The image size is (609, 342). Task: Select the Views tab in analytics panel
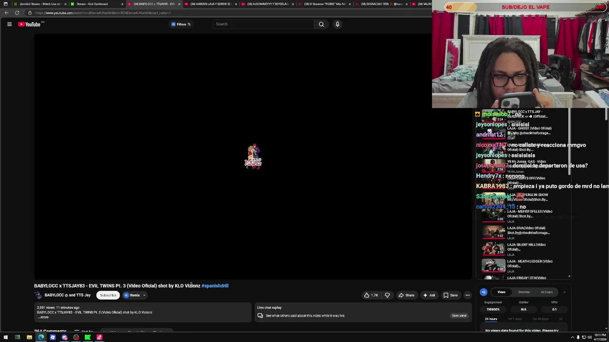coord(501,292)
